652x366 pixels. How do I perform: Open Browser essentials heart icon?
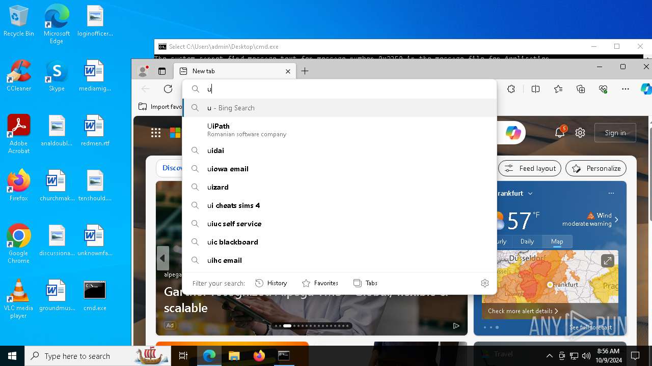(x=603, y=89)
